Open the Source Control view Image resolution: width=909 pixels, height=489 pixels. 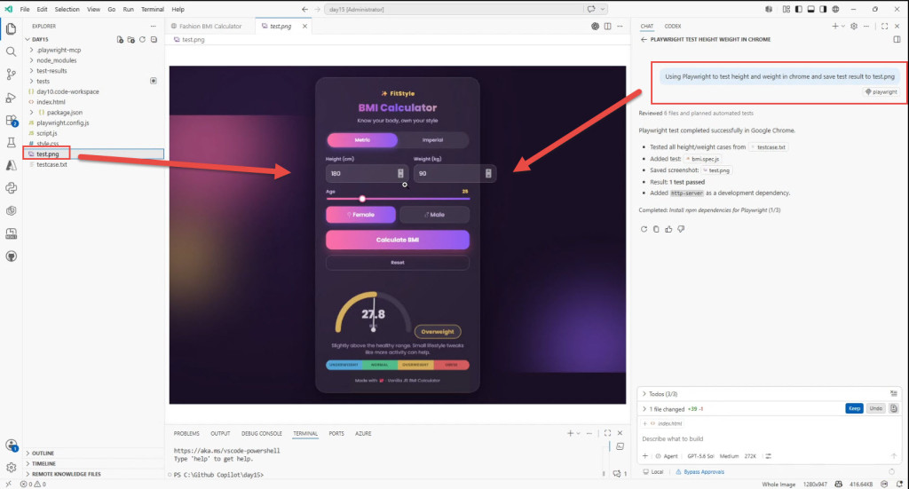pos(11,75)
